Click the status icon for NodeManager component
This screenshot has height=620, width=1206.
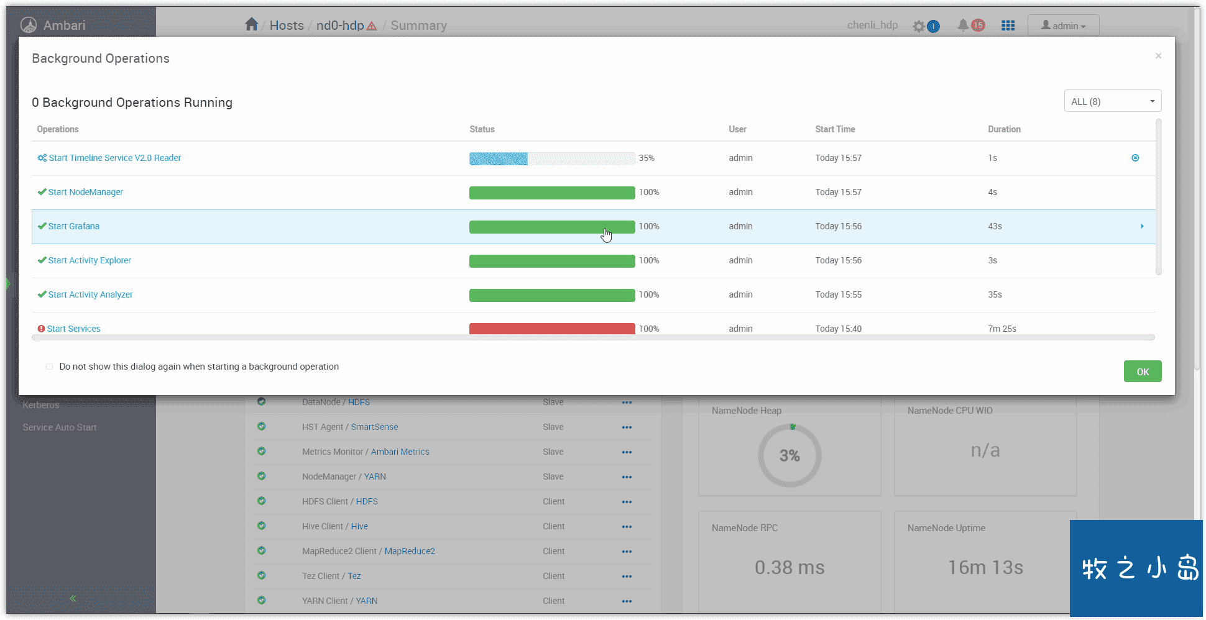pyautogui.click(x=262, y=476)
